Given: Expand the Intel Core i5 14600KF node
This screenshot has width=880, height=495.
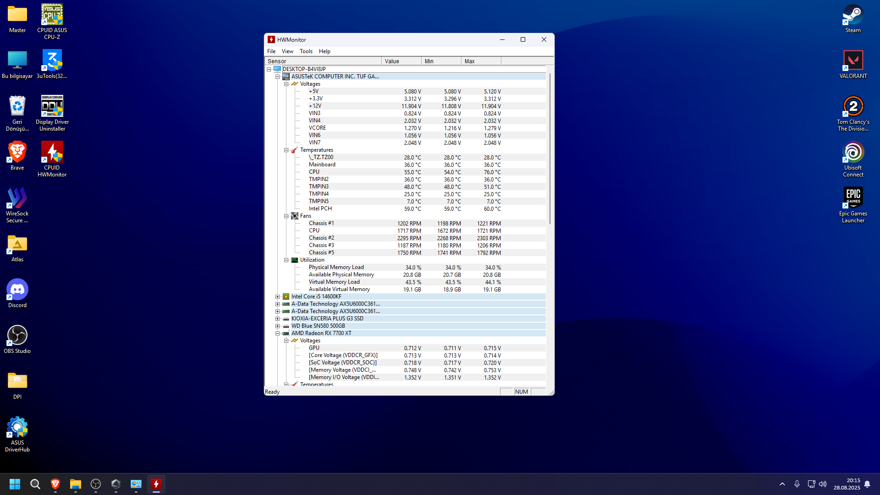Looking at the screenshot, I should tap(278, 297).
